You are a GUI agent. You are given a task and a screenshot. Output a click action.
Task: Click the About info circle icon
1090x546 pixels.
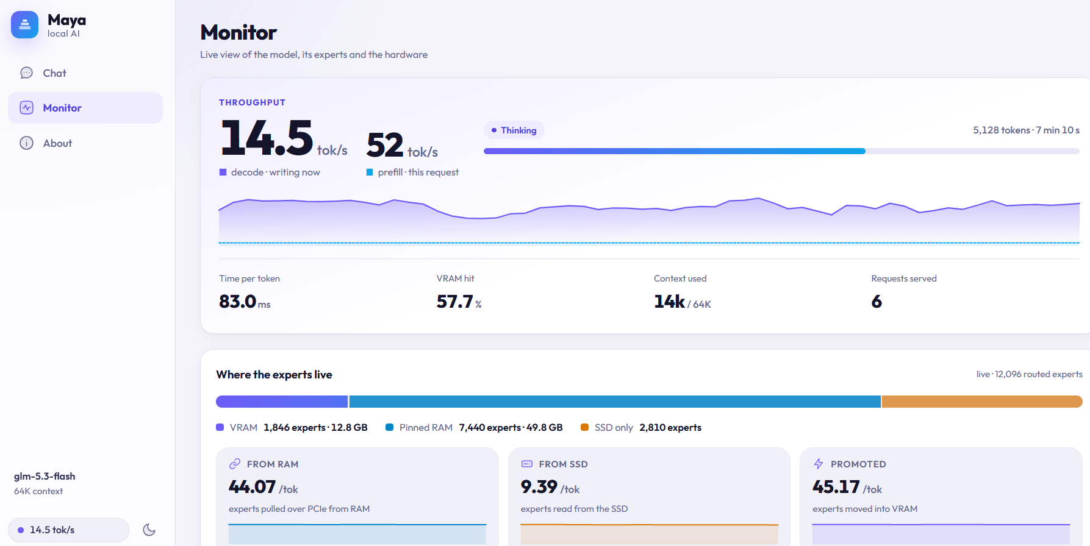tap(27, 143)
